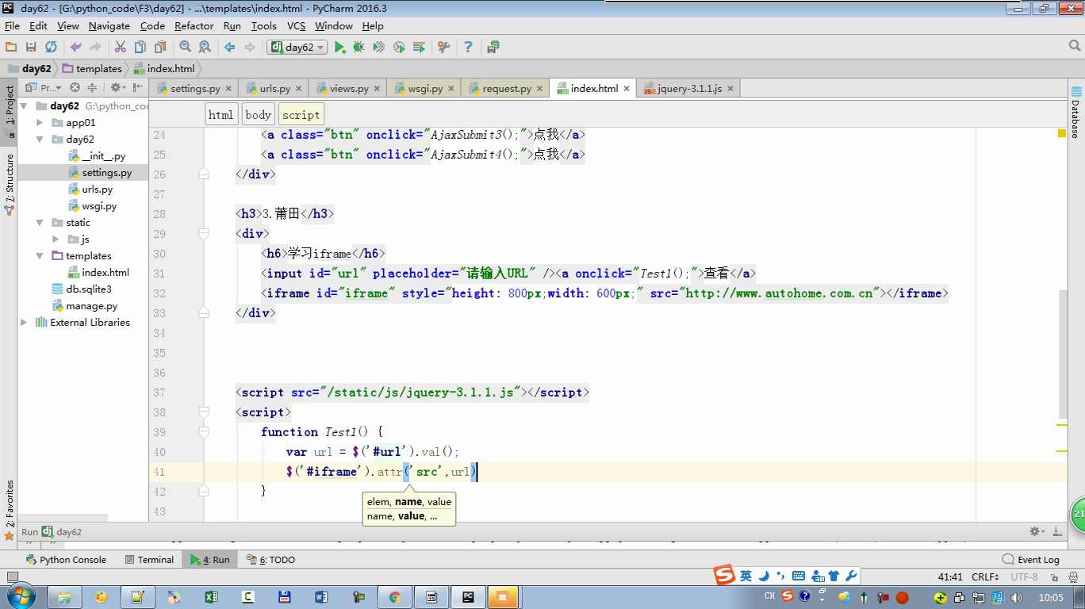The height and width of the screenshot is (609, 1085).
Task: Click the Cut scissors icon
Action: click(121, 48)
